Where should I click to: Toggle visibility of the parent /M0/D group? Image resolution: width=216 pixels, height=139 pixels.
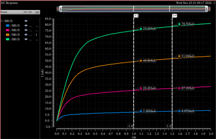pyautogui.click(x=26, y=21)
